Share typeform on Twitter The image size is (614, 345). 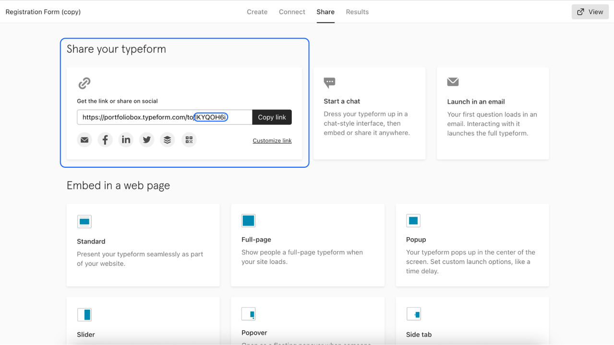[146, 140]
